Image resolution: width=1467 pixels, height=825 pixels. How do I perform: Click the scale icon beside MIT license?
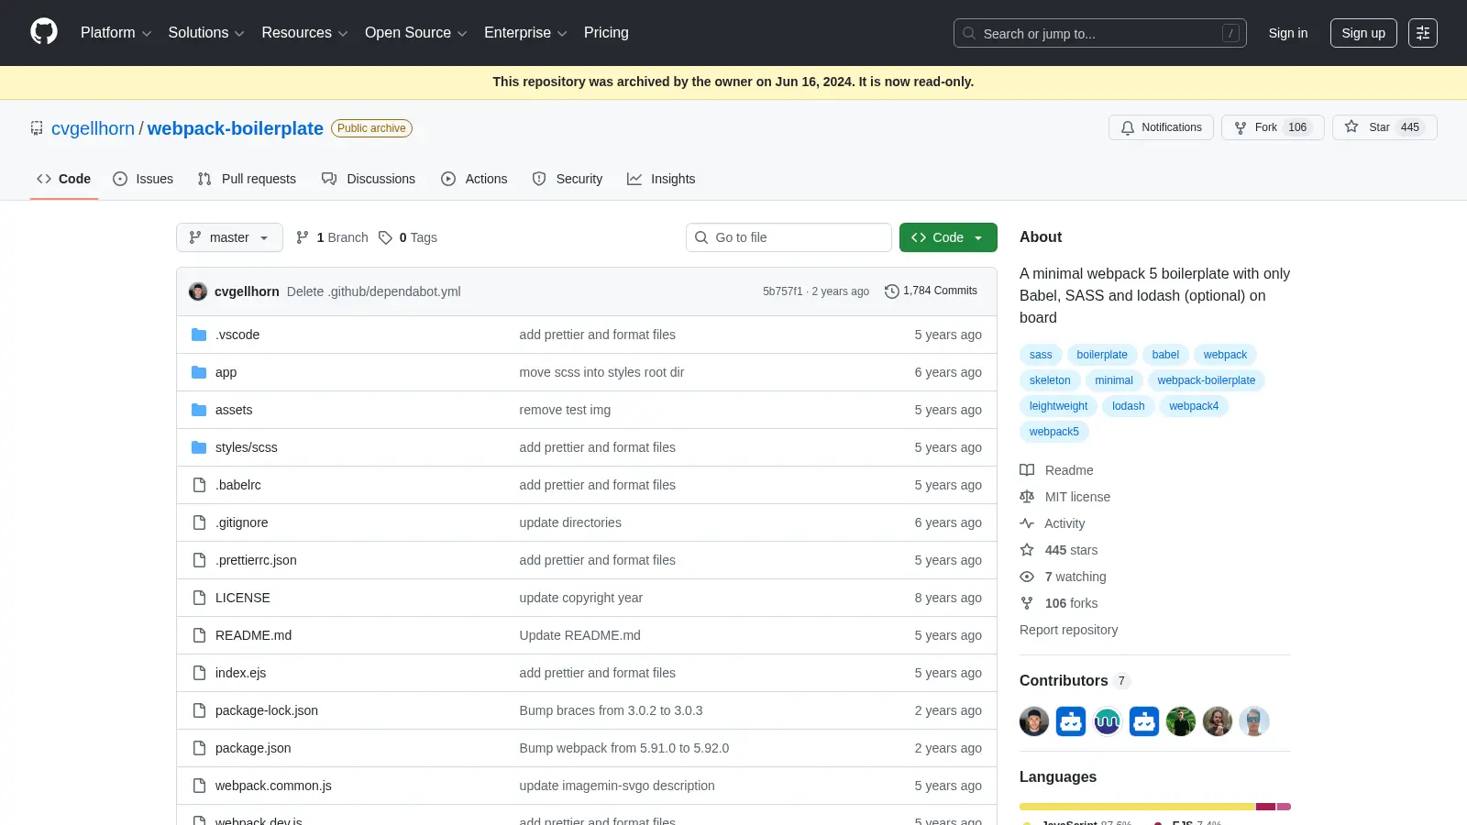tap(1027, 497)
